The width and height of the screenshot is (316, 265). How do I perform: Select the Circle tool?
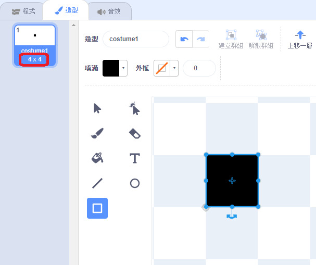pyautogui.click(x=135, y=183)
